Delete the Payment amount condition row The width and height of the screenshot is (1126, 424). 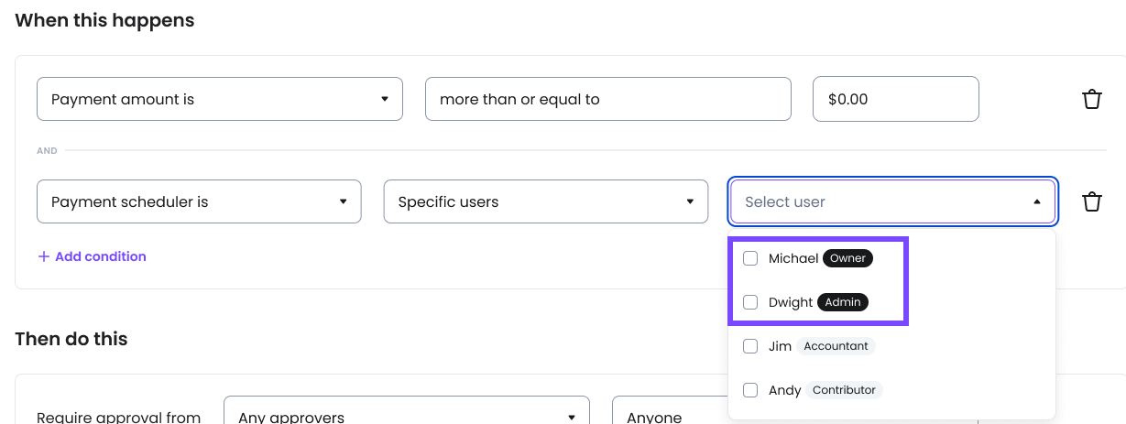pos(1091,99)
